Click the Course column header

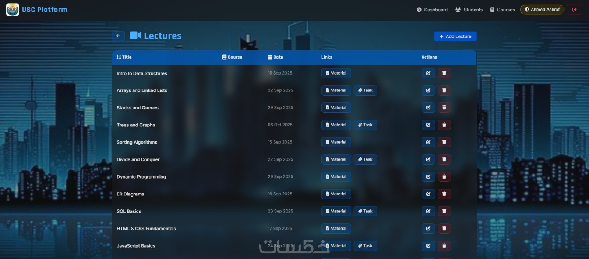232,57
